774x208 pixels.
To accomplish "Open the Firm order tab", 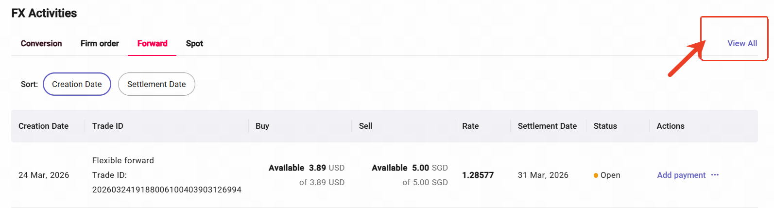I will [100, 43].
